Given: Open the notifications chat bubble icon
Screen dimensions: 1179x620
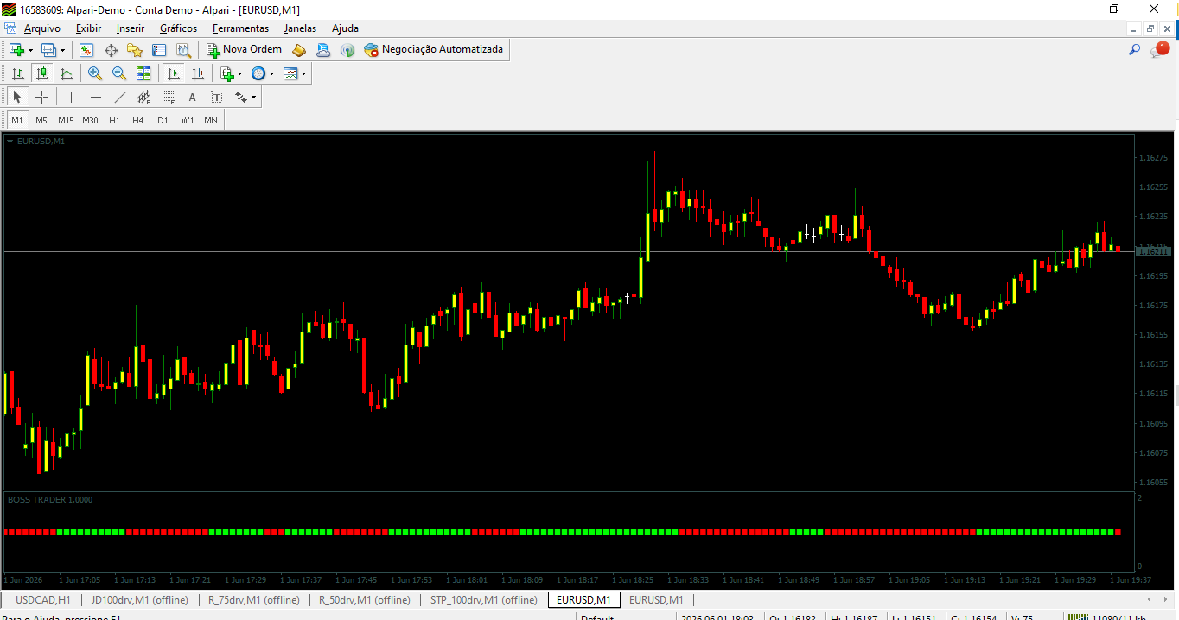Looking at the screenshot, I should [1158, 50].
